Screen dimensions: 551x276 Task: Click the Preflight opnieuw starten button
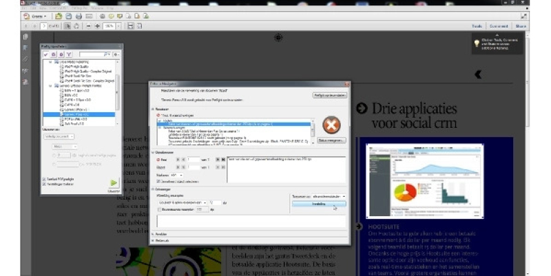329,95
